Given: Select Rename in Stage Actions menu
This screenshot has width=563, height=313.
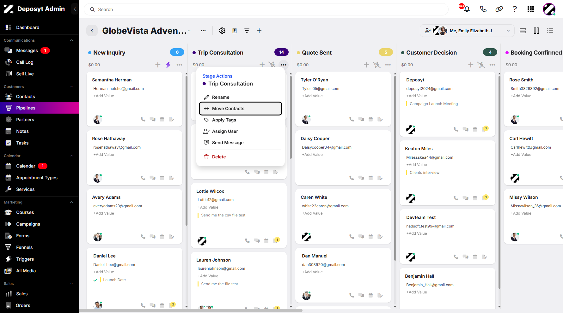Looking at the screenshot, I should [240, 97].
